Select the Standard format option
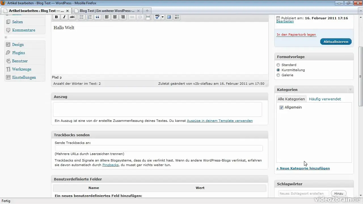This screenshot has height=204, width=363. (278, 65)
